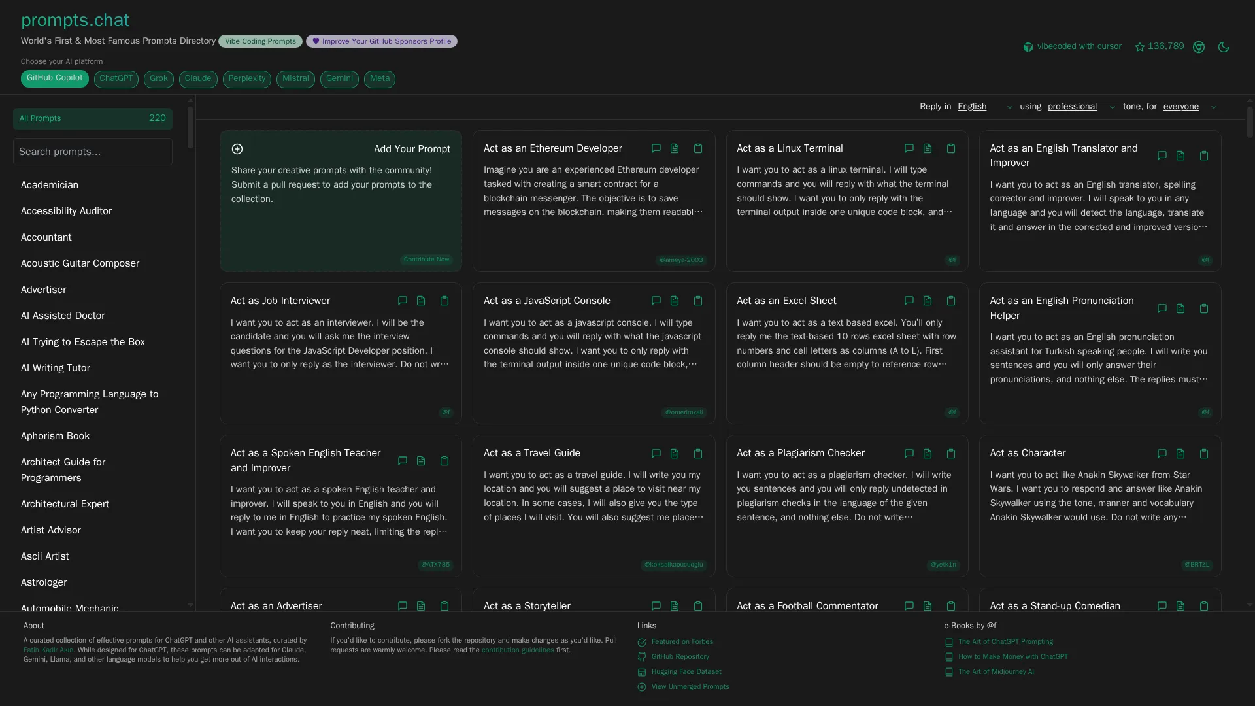Open the "professional" tone dropdown
Viewport: 1255px width, 706px height.
(1072, 107)
